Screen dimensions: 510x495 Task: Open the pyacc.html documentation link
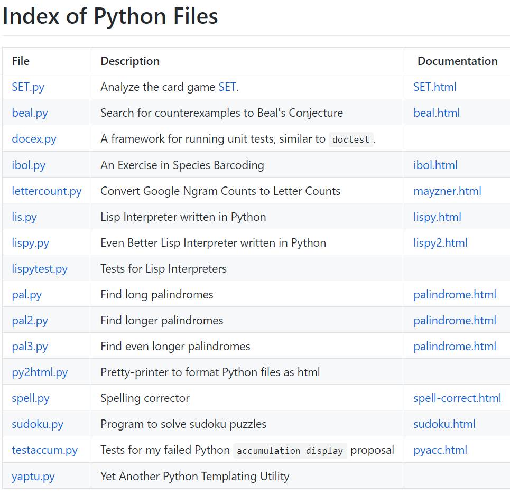(x=440, y=450)
